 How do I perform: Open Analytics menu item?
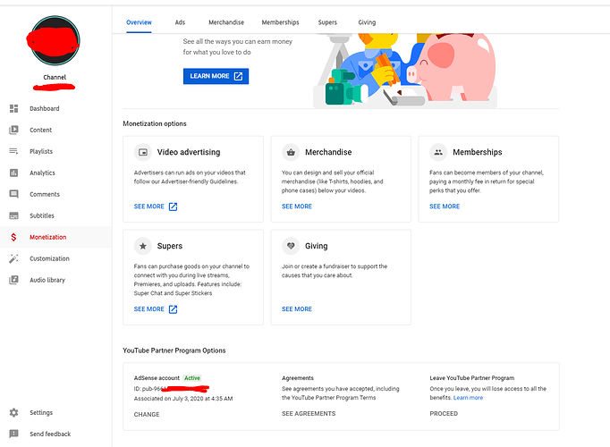(x=42, y=173)
